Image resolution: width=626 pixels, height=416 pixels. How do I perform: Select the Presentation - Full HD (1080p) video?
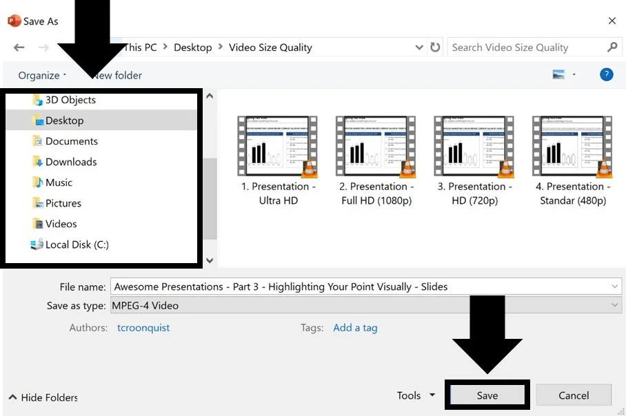pos(376,161)
